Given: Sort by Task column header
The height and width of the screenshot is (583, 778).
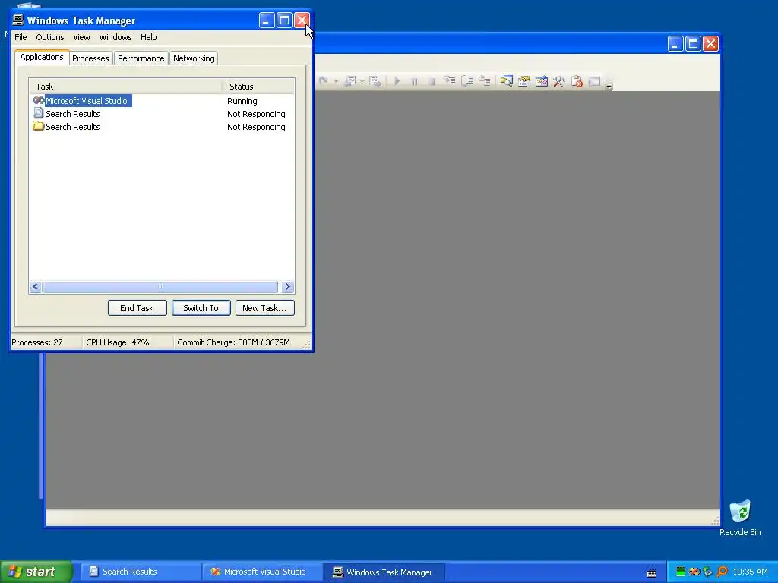Looking at the screenshot, I should tap(125, 87).
